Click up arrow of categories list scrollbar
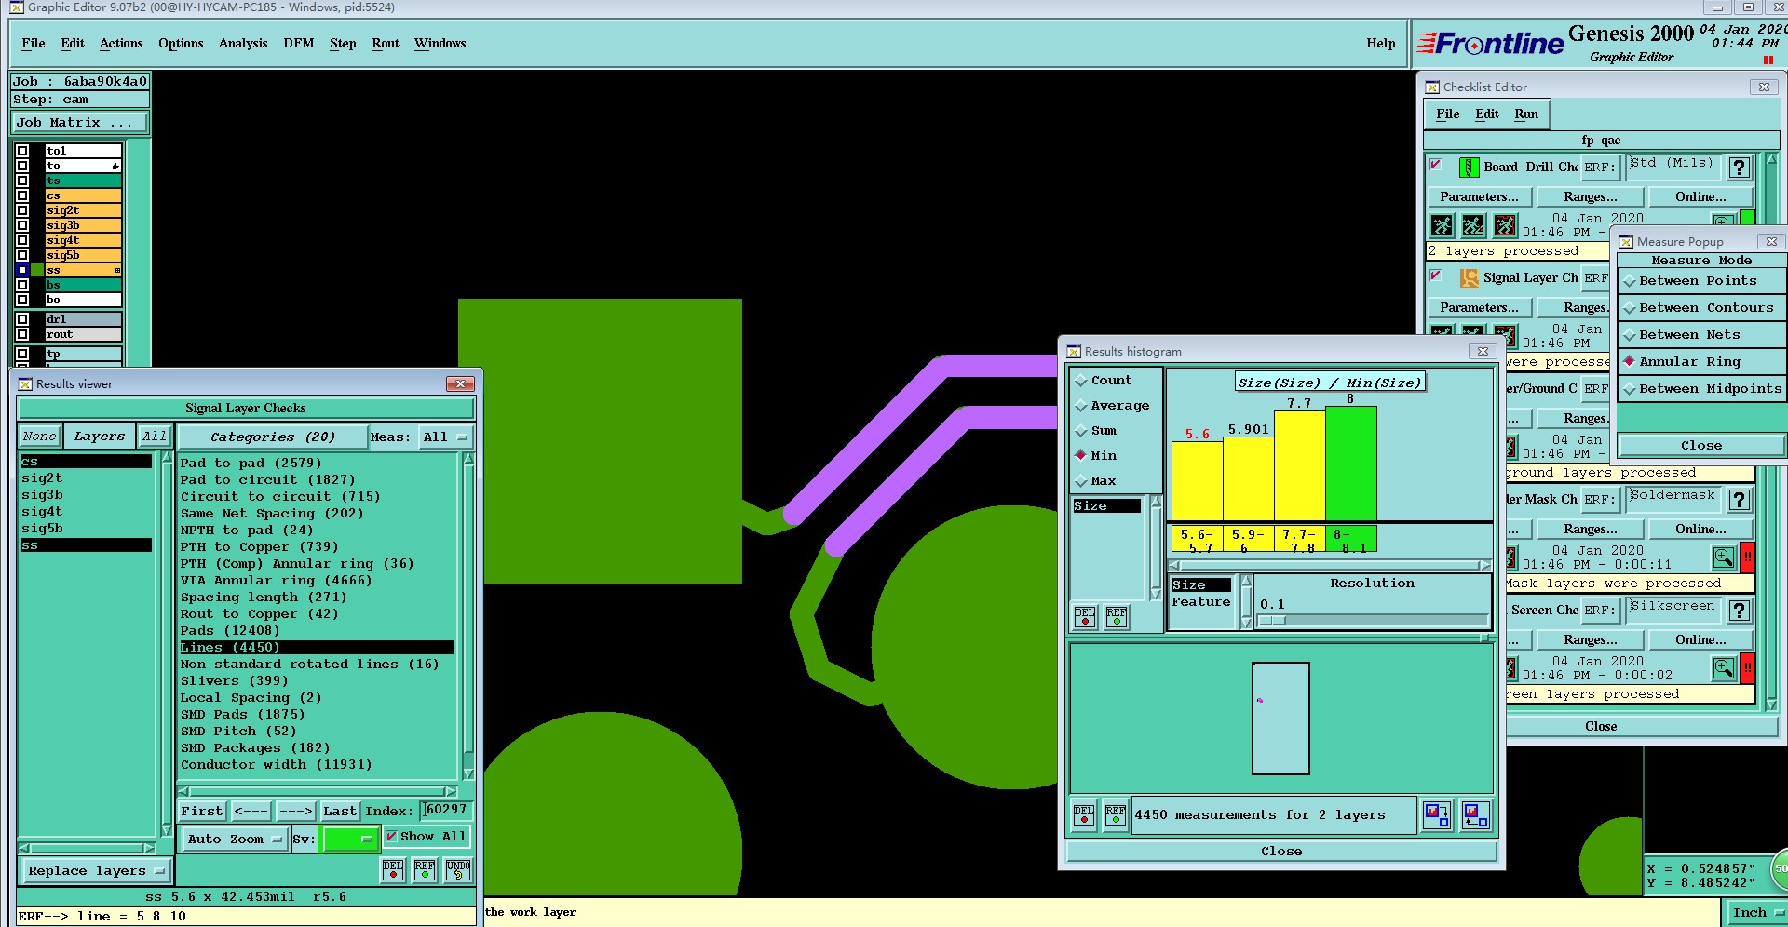The width and height of the screenshot is (1788, 927). (468, 458)
